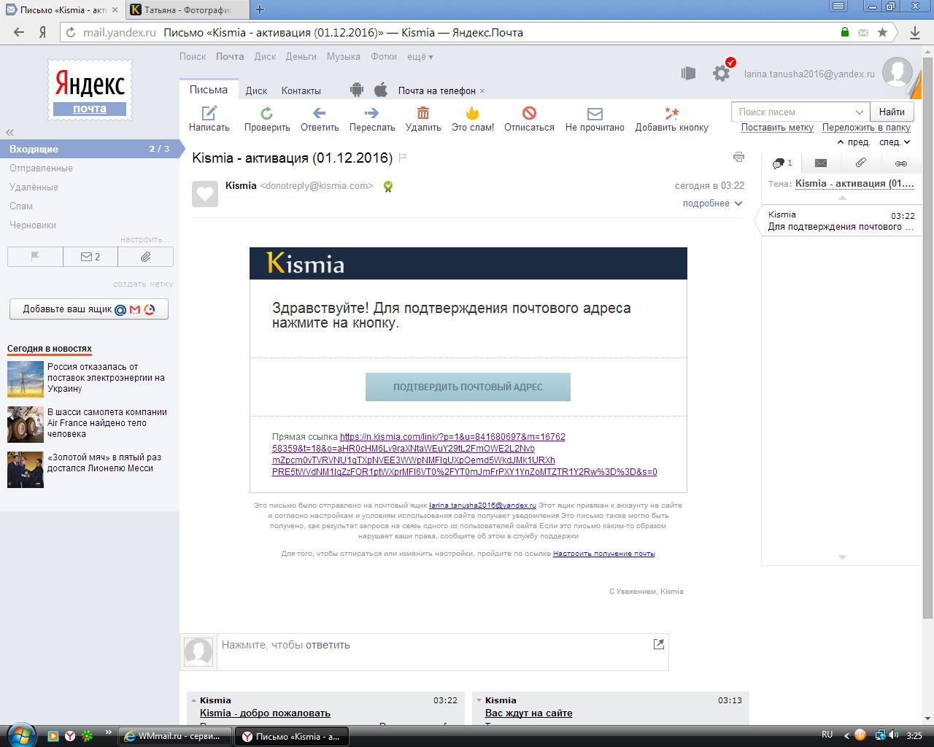Image resolution: width=934 pixels, height=747 pixels.
Task: Open search options dropdown in Поиск писем
Action: pos(859,112)
